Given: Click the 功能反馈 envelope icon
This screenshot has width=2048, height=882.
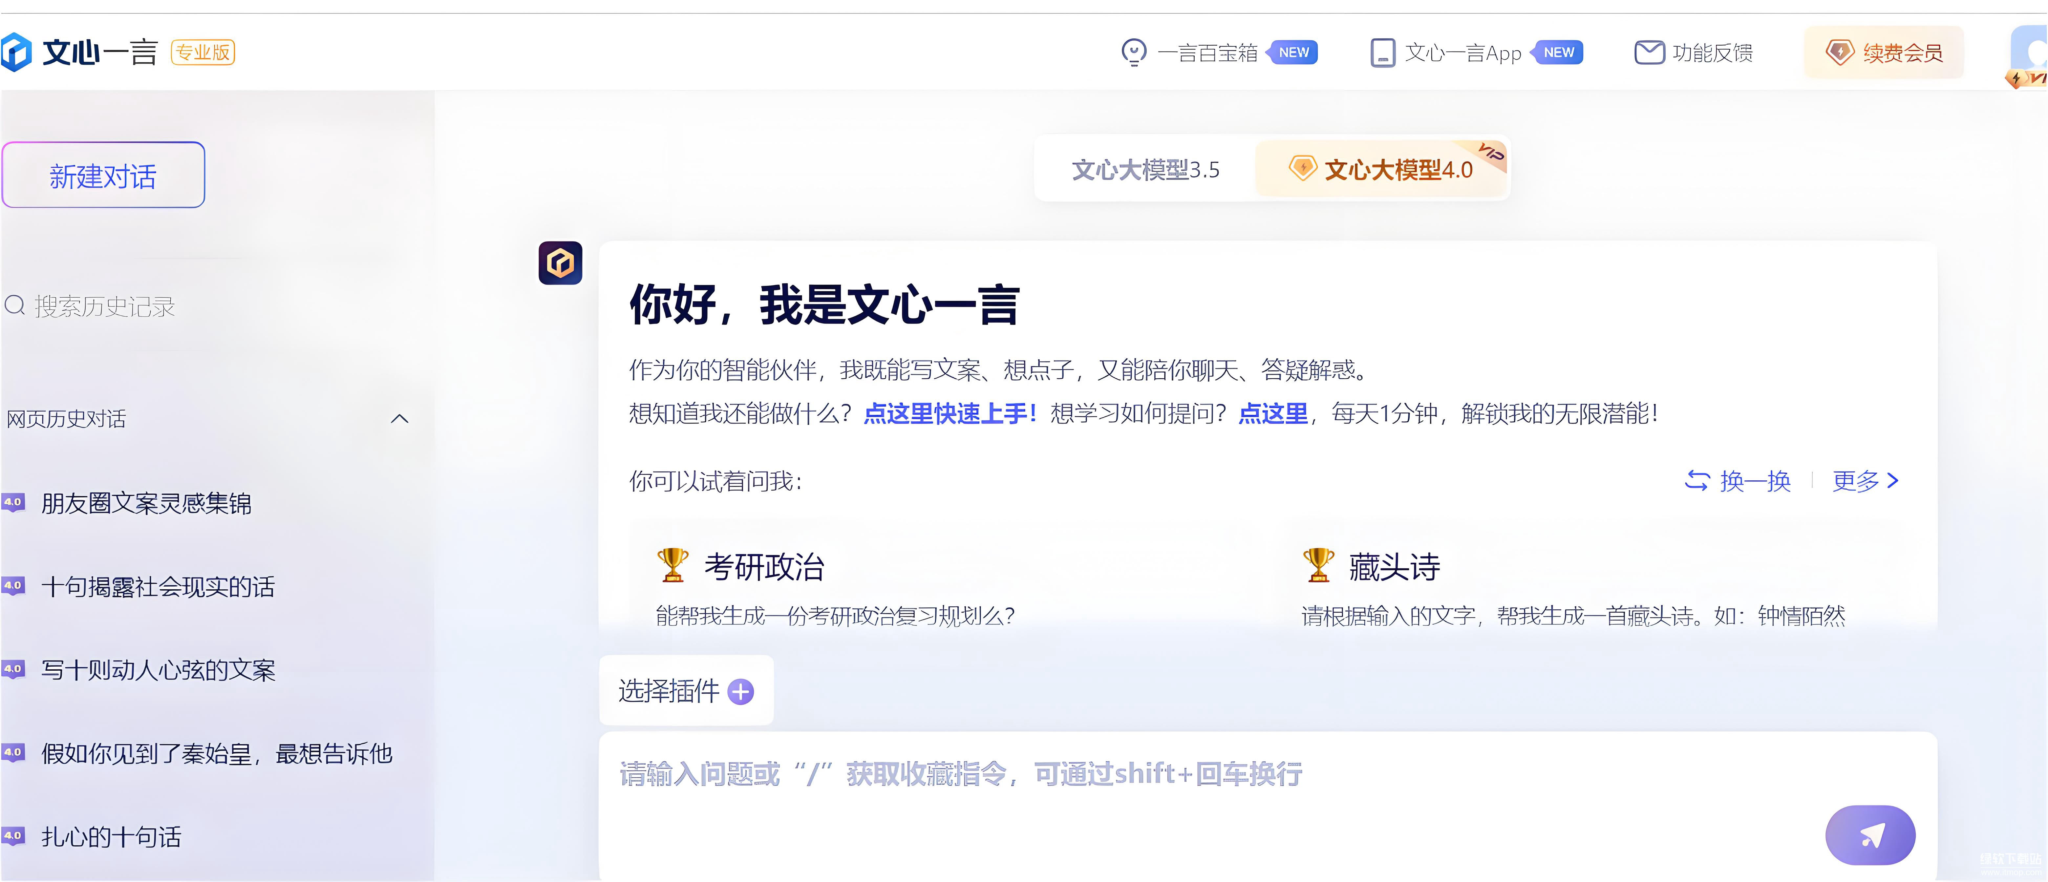Looking at the screenshot, I should pos(1650,52).
